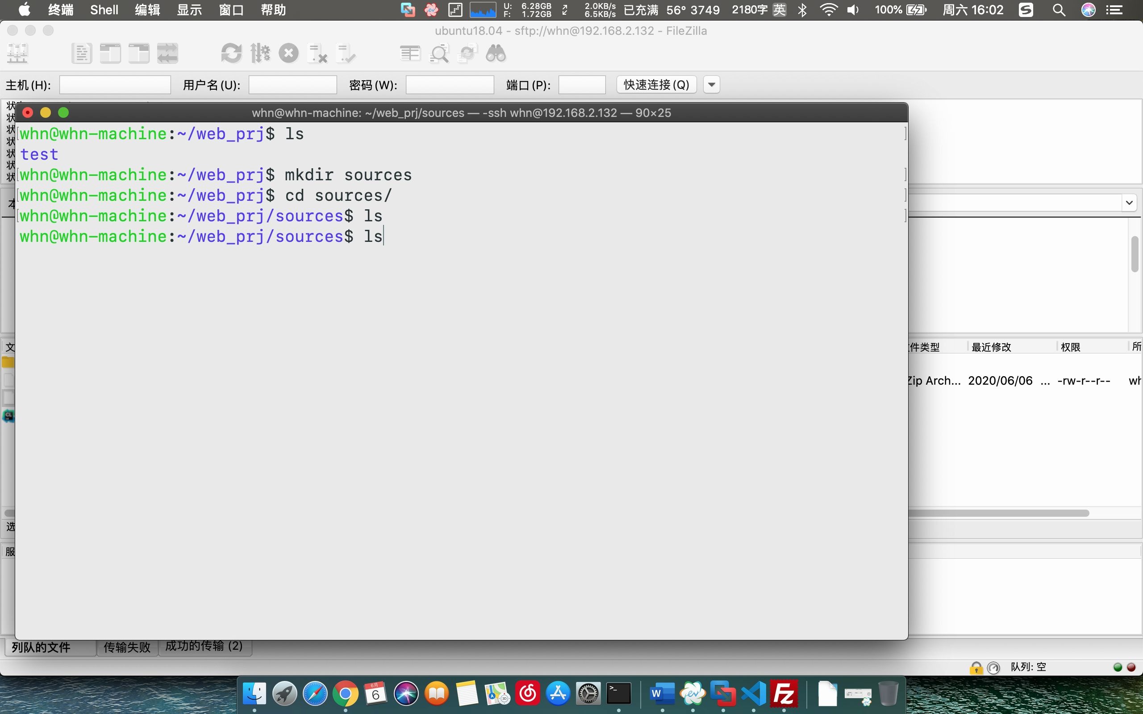Click the binoculars file search icon
Screen dimensions: 1143x714
click(496, 54)
